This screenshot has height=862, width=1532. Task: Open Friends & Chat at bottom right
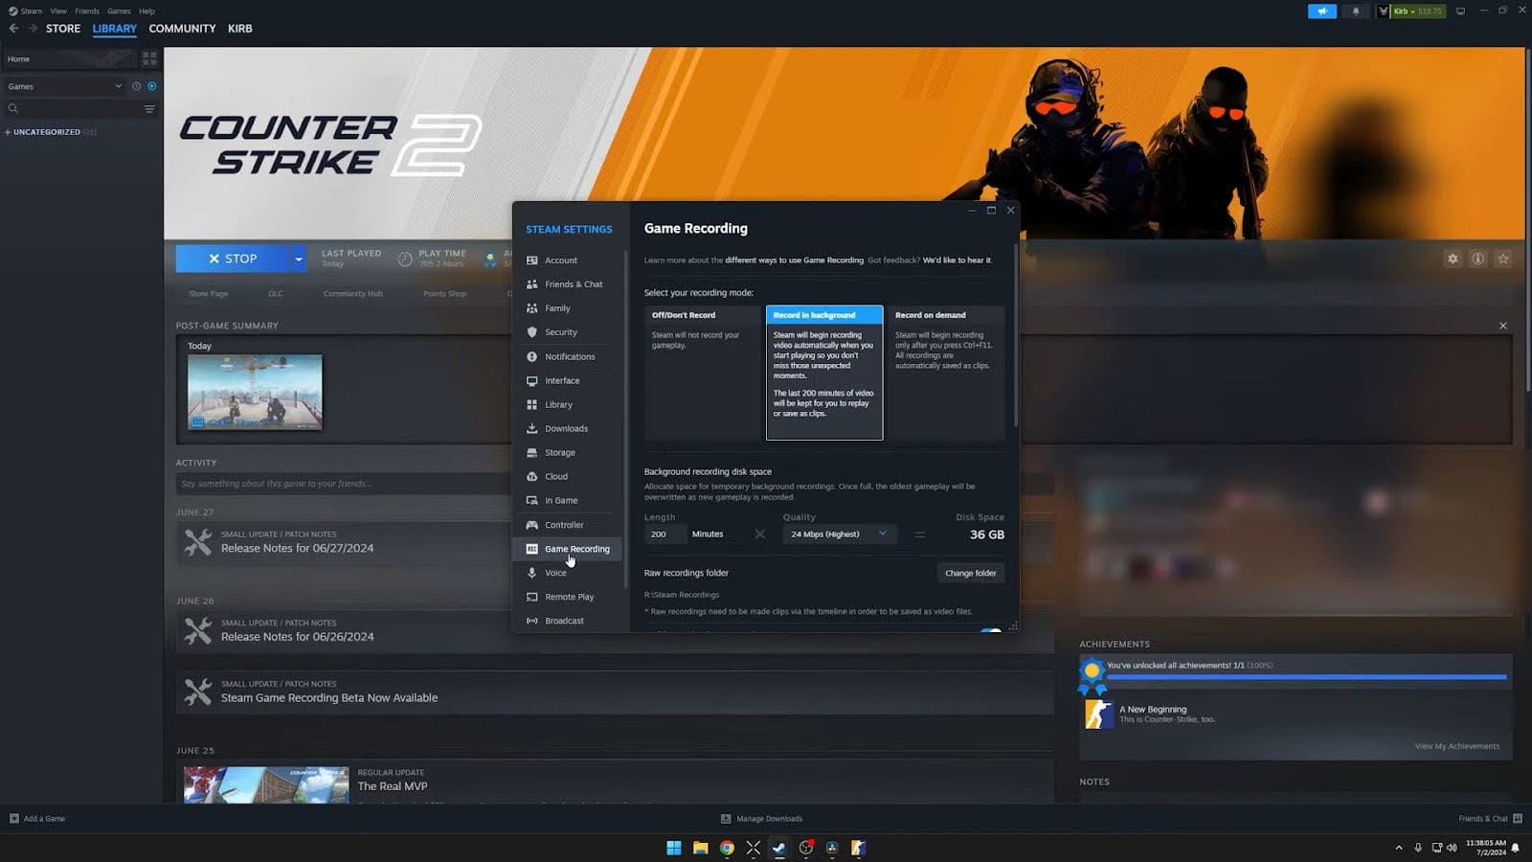pos(1490,819)
